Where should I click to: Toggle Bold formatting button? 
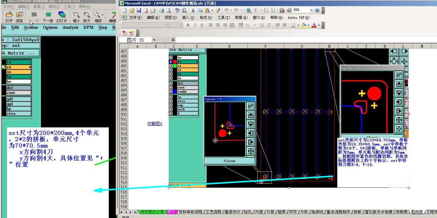tap(188, 25)
